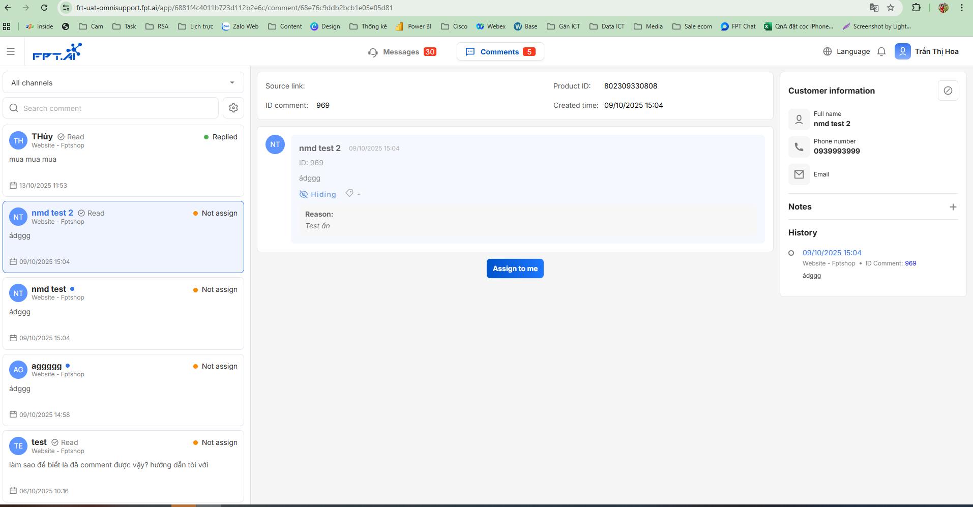Click the FPT.AI logo

pos(57,51)
